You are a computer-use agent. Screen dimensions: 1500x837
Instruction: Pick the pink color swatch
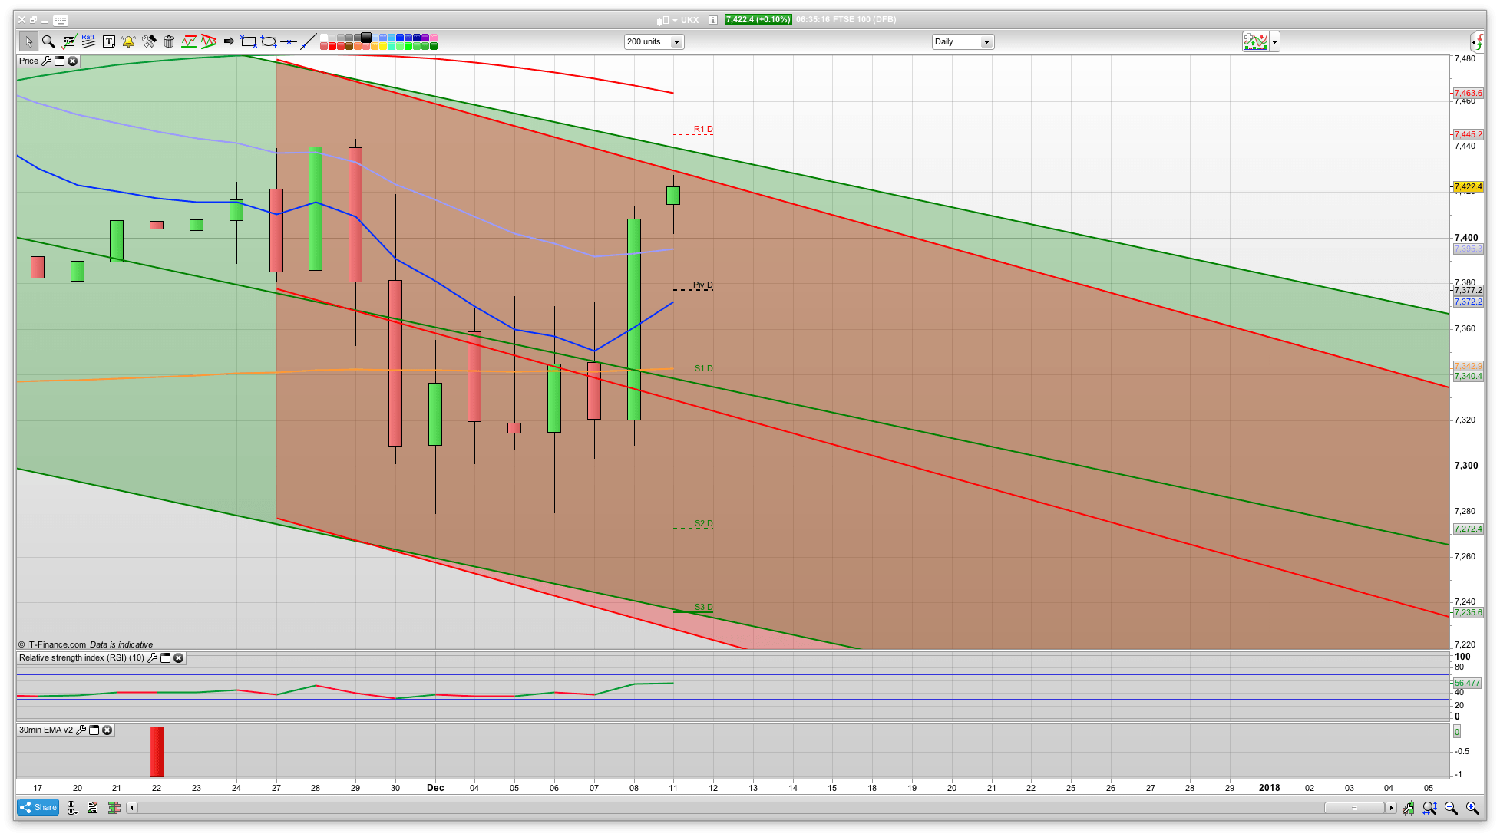(x=434, y=38)
